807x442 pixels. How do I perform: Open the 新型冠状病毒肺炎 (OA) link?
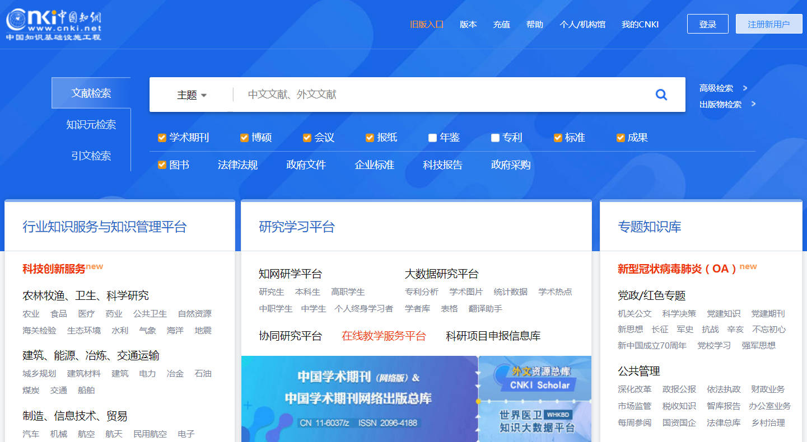[677, 269]
